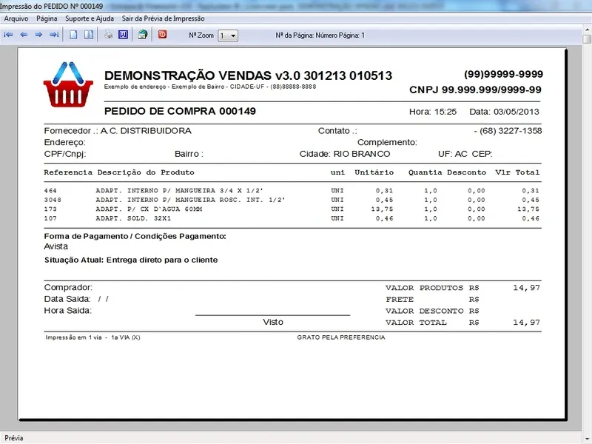Go to the first page arrow

point(8,35)
